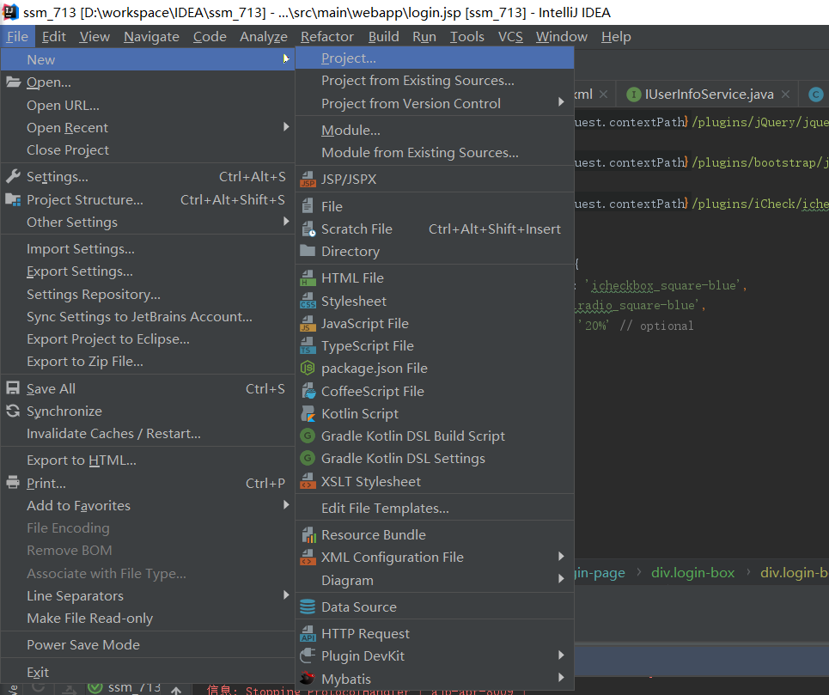Expand the Line Separators submenu arrow
829x695 pixels.
(x=286, y=595)
